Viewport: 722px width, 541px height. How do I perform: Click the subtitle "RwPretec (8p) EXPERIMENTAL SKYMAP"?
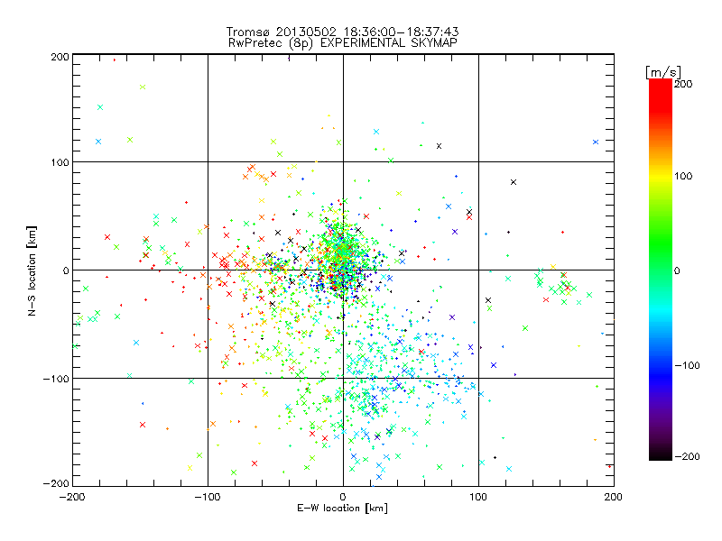(343, 43)
